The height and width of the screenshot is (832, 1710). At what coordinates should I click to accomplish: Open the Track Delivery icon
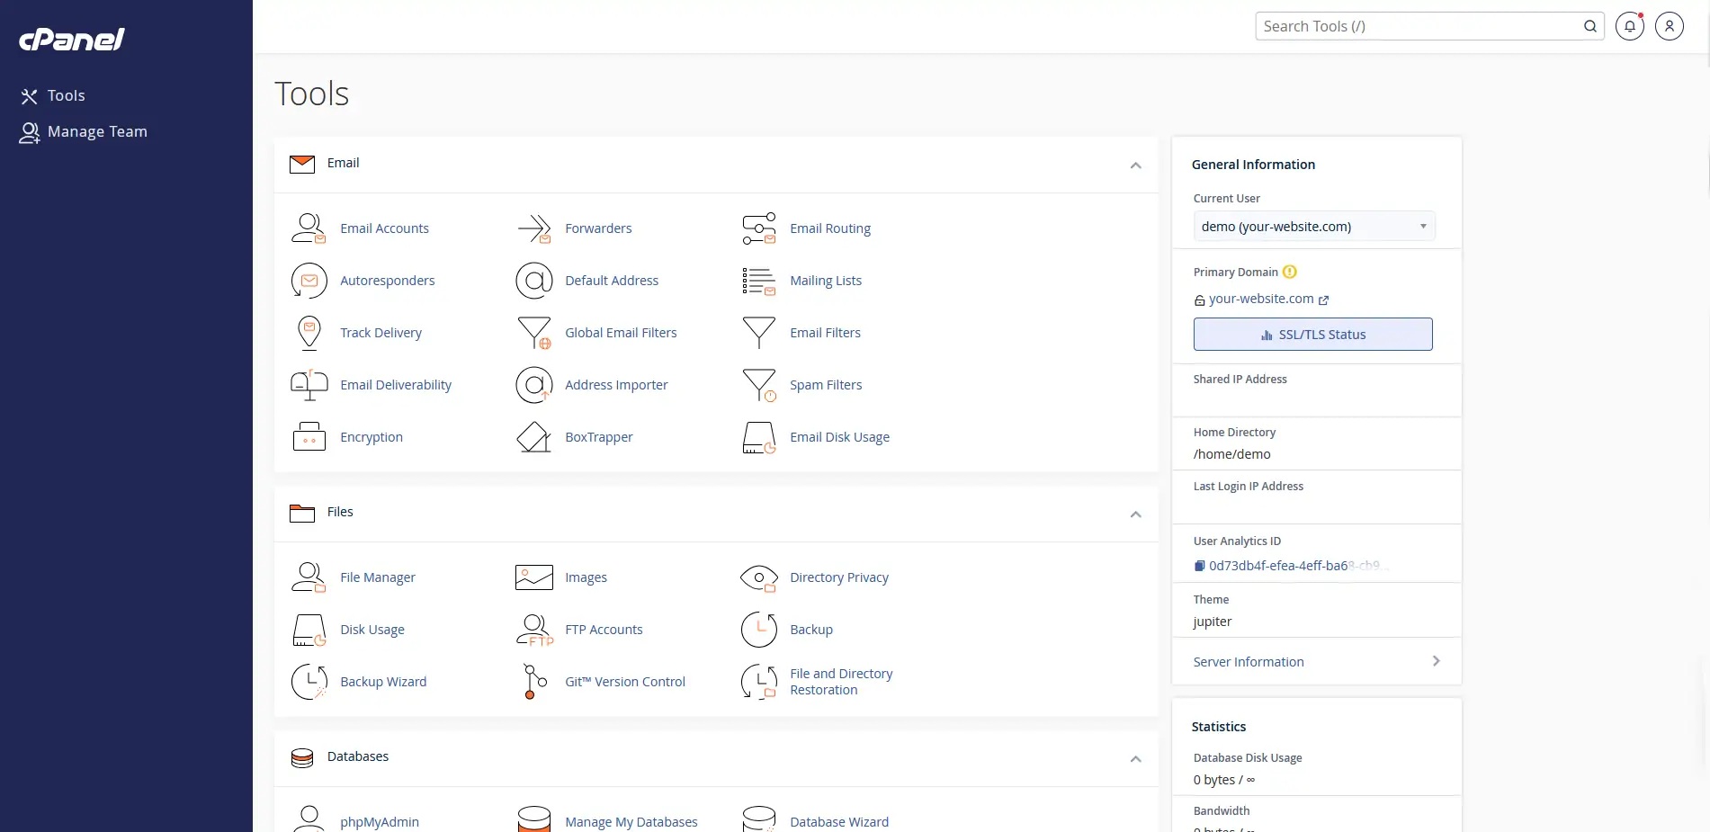click(x=309, y=333)
